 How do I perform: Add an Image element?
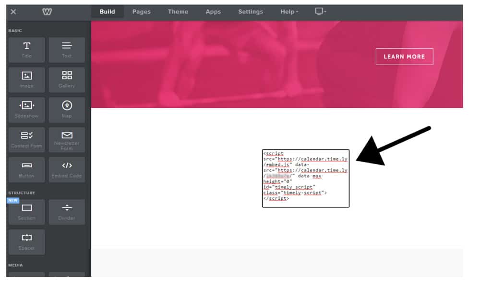pos(26,80)
